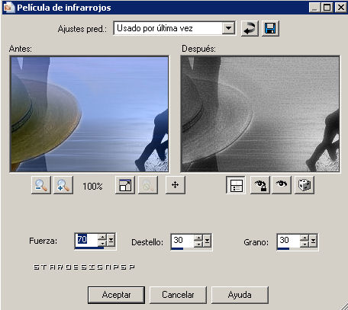This screenshot has height=310, width=348.
Task: Click the Después preview image
Action: [260, 114]
